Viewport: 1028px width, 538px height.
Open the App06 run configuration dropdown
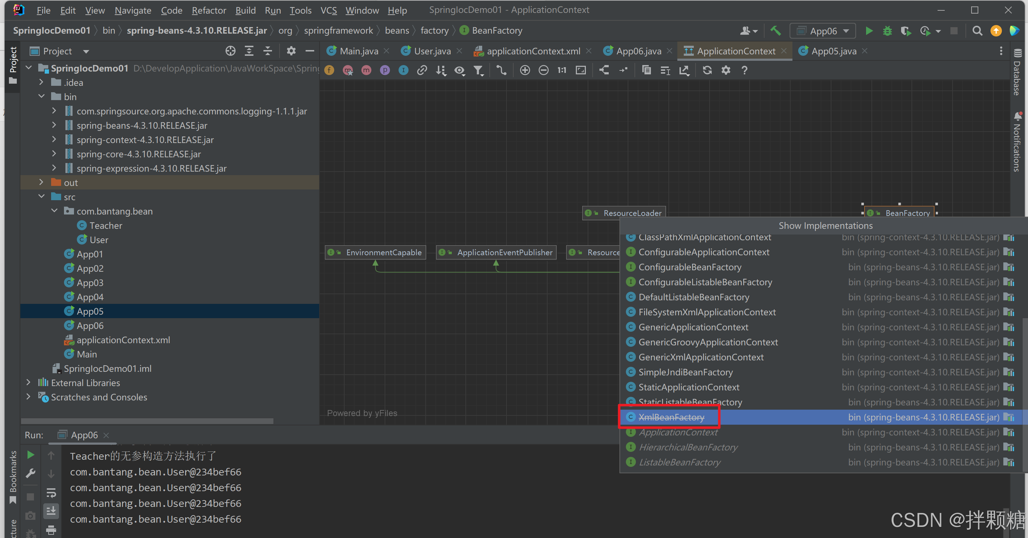pos(823,31)
